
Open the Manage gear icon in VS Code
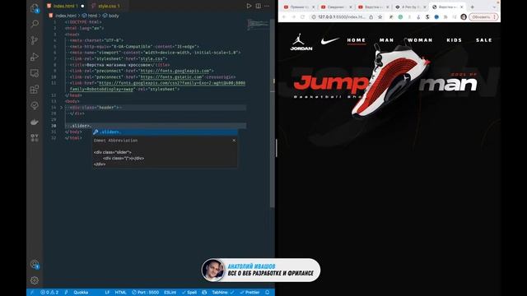tap(35, 280)
